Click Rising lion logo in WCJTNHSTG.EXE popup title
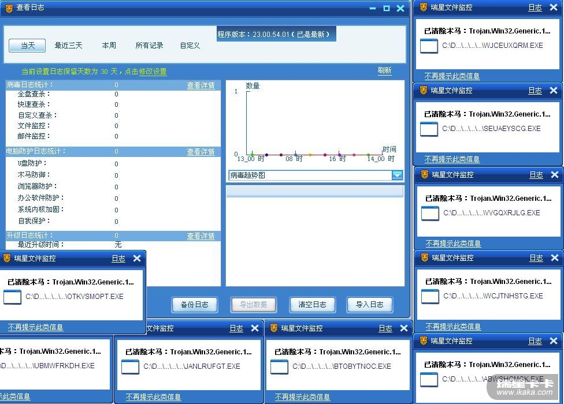Image resolution: width=564 pixels, height=404 pixels. coord(424,257)
